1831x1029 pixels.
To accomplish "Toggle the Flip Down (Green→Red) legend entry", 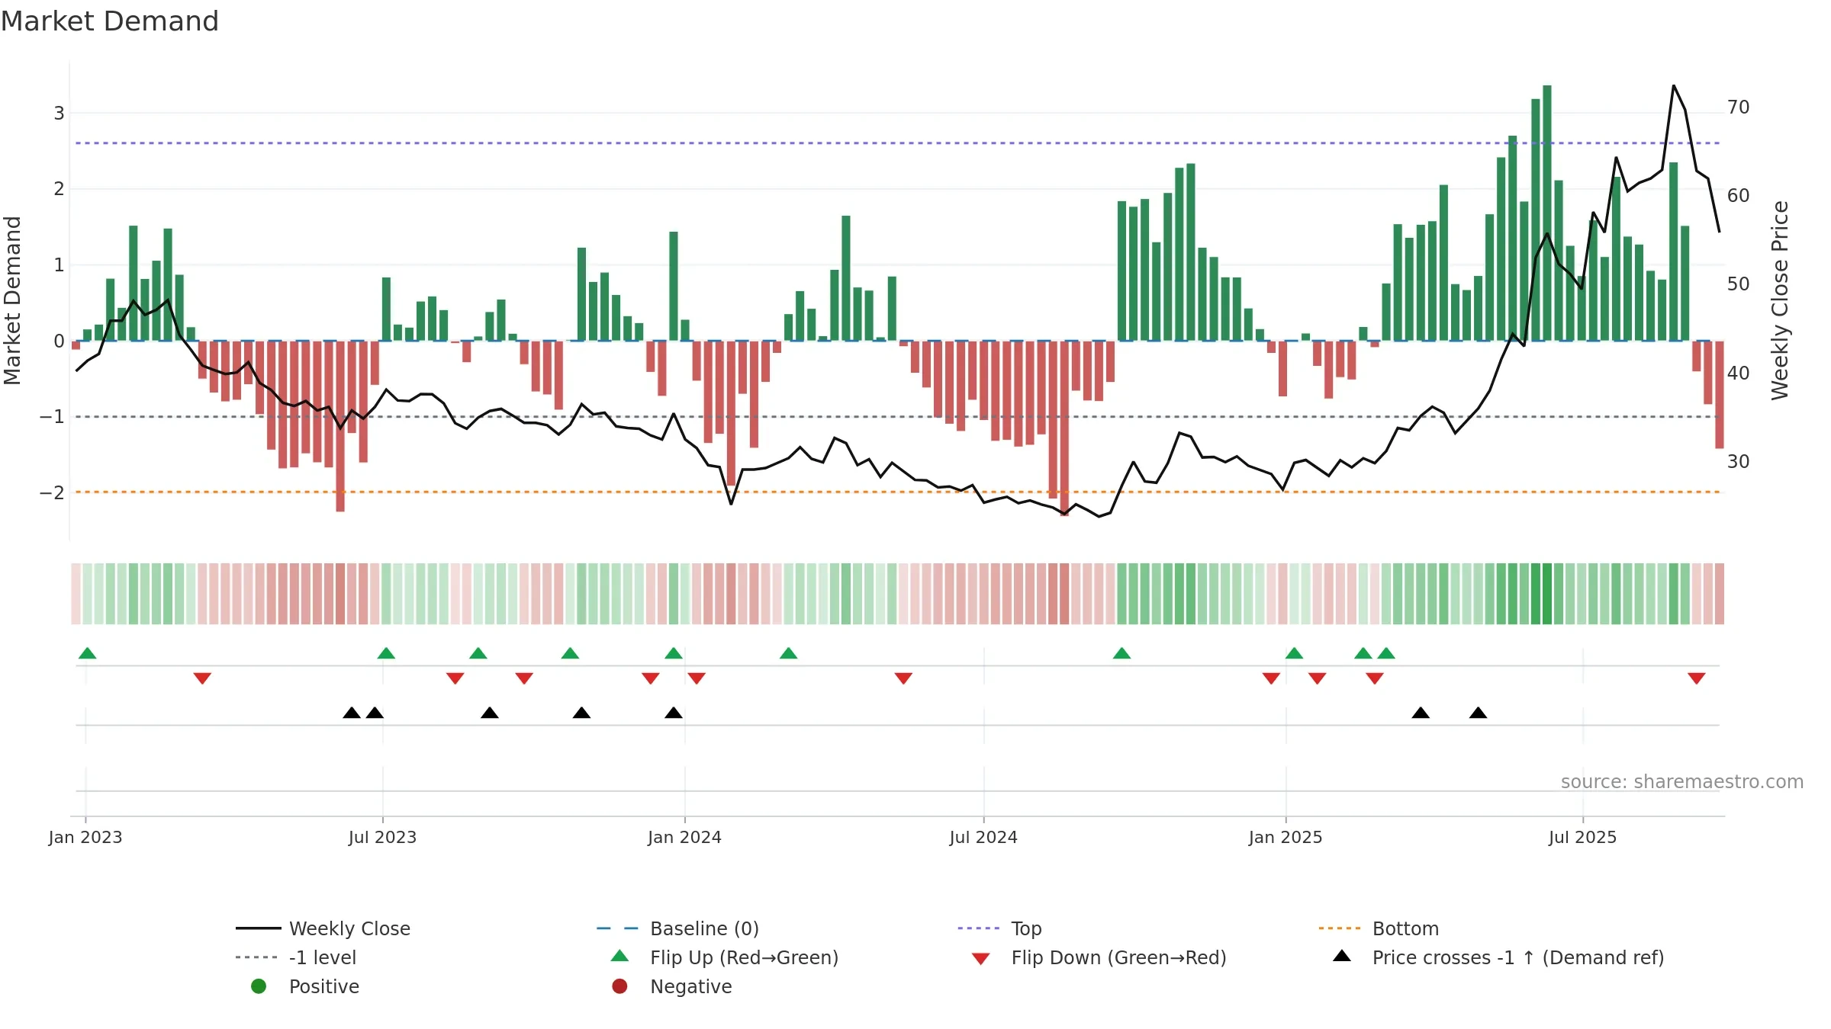I will 1099,957.
